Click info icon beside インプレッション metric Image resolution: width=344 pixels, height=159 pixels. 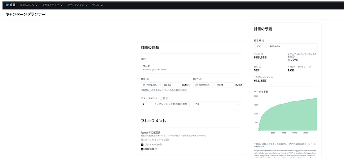point(272,77)
